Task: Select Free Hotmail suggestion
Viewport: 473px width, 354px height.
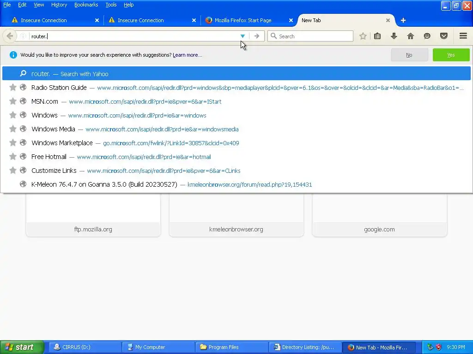Action: pyautogui.click(x=236, y=157)
